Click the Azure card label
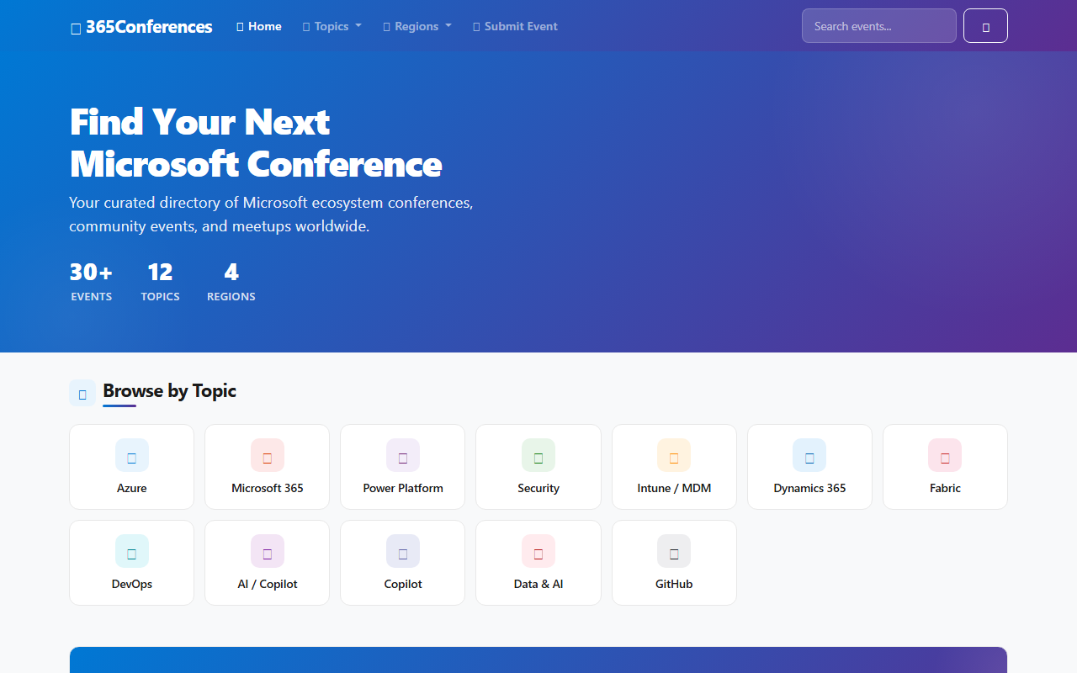The height and width of the screenshot is (673, 1077). tap(132, 488)
